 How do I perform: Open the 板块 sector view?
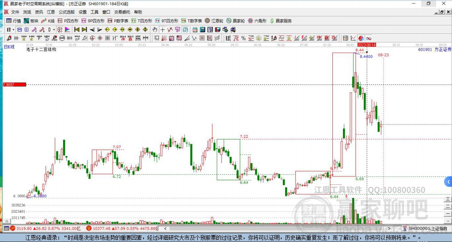pyautogui.click(x=31, y=21)
